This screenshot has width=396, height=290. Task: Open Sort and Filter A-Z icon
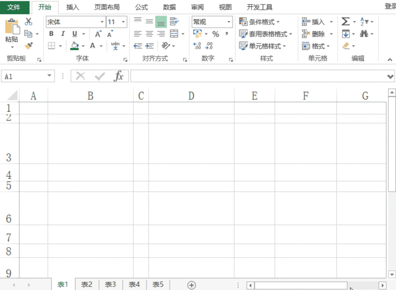pos(364,22)
